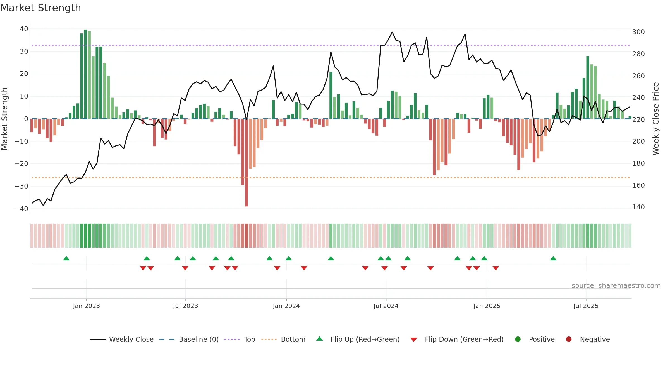Click the 40 tick on the left axis
Screen dimensions: 670x376
(x=24, y=29)
